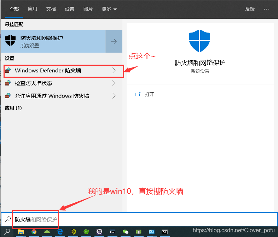The height and width of the screenshot is (237, 278).
Task: Select the 设置 filter tab
Action: pyautogui.click(x=70, y=9)
